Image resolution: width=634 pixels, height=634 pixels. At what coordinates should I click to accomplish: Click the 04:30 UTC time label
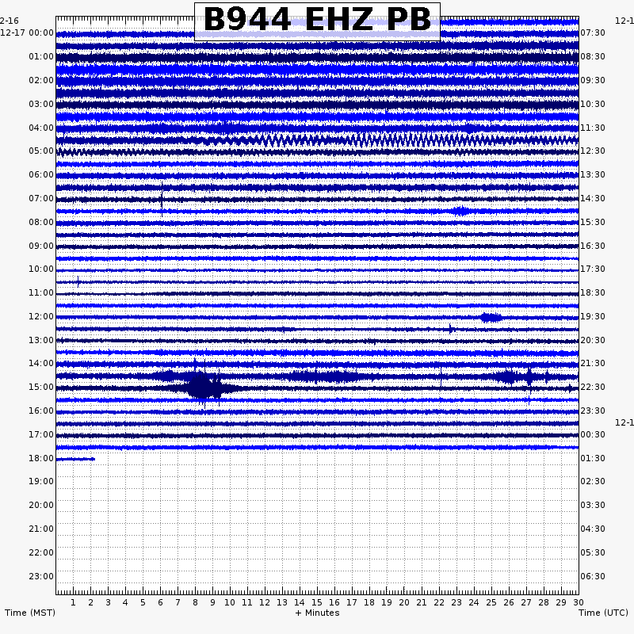[x=593, y=529]
